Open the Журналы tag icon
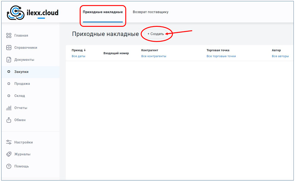 pyautogui.click(x=9, y=154)
